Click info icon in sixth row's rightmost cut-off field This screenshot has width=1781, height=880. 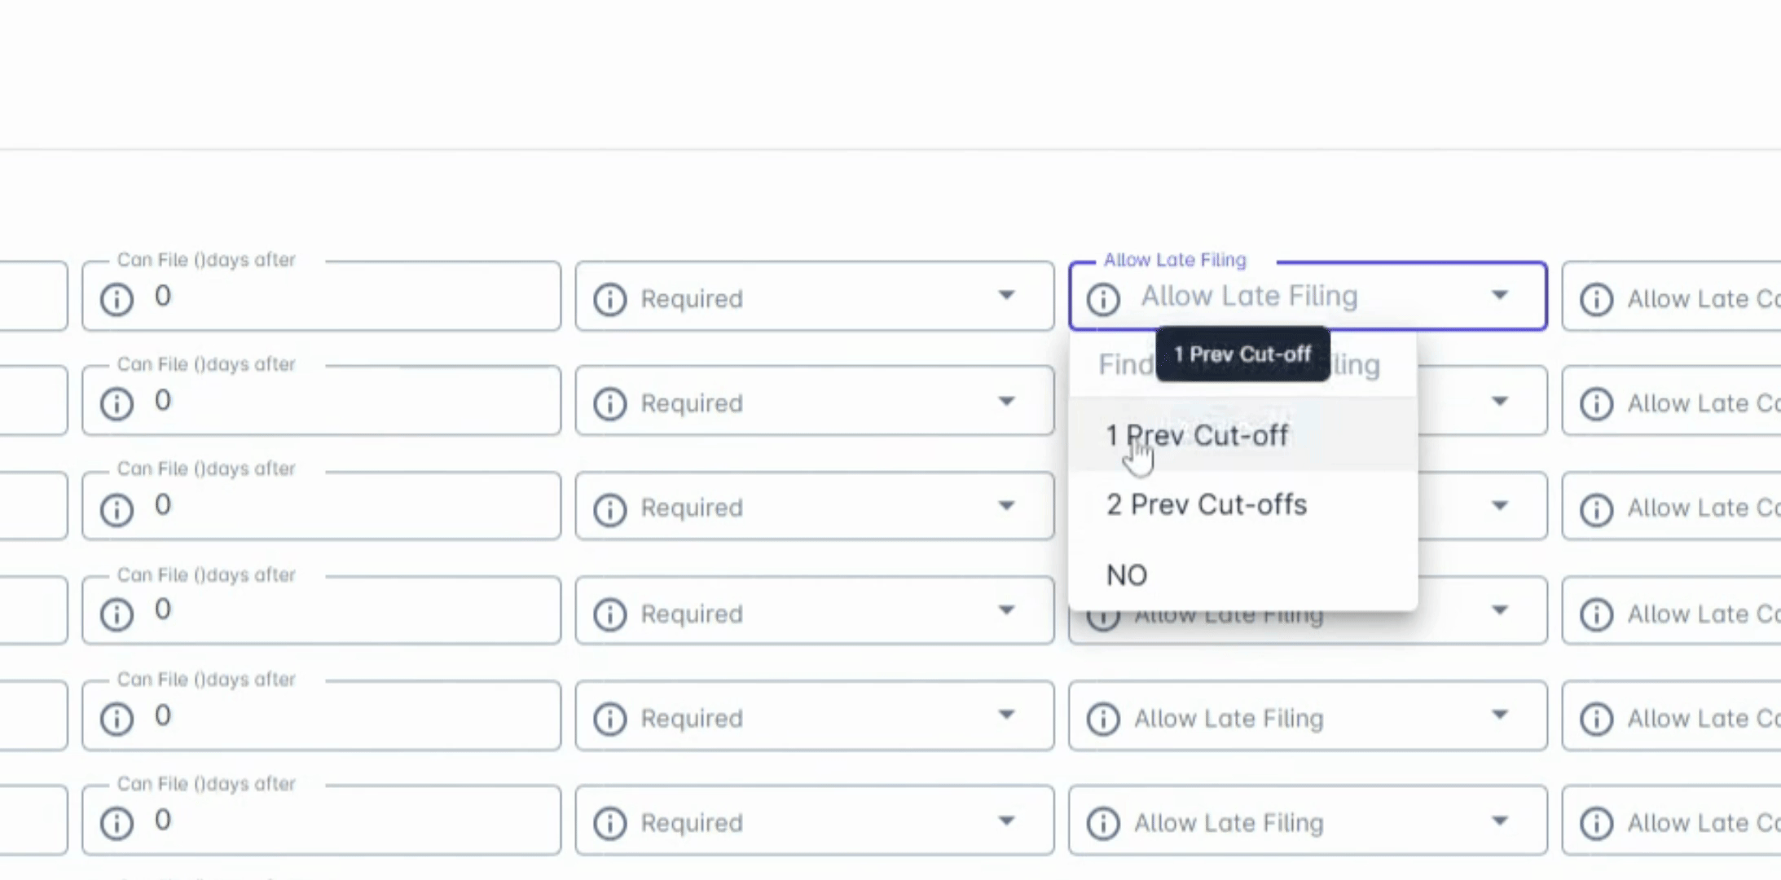point(1596,823)
